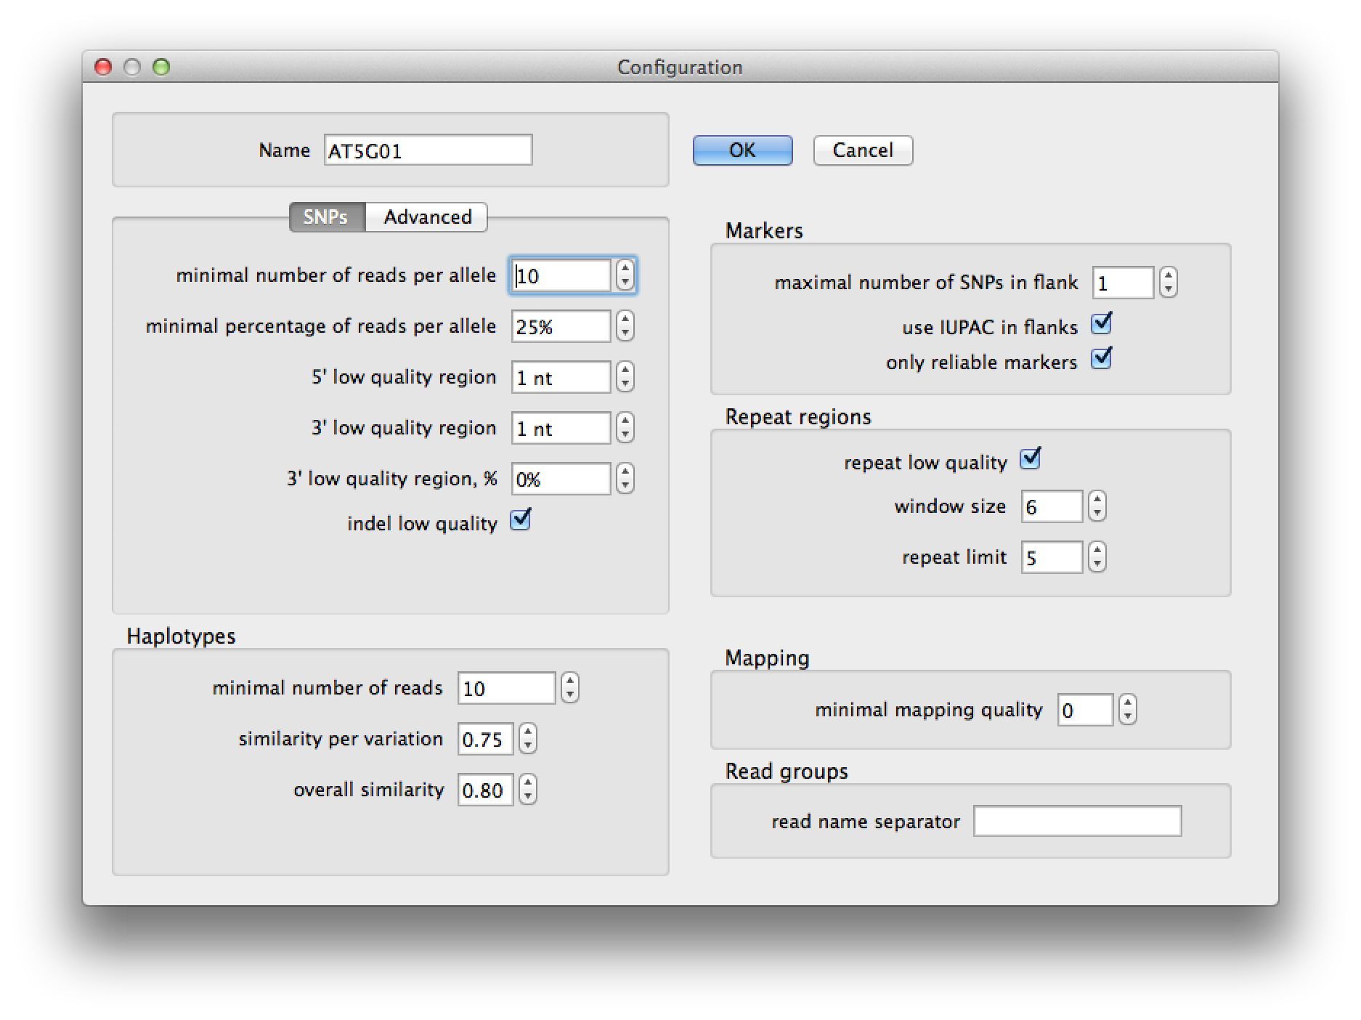Click the Name text field
The height and width of the screenshot is (1020, 1361).
pos(428,150)
